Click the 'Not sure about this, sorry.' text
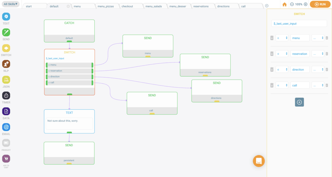 pos(63,121)
